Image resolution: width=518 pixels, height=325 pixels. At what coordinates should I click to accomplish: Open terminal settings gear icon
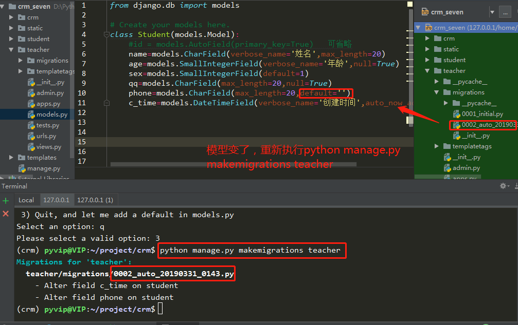click(503, 186)
